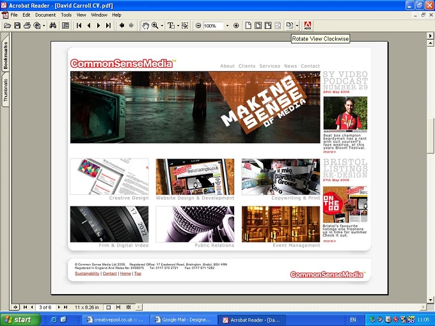Click Previous Page in the status bar
435x326 pixels.
coord(31,307)
